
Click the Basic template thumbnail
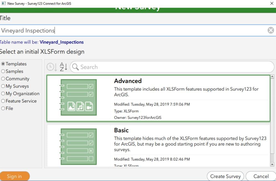(78, 147)
